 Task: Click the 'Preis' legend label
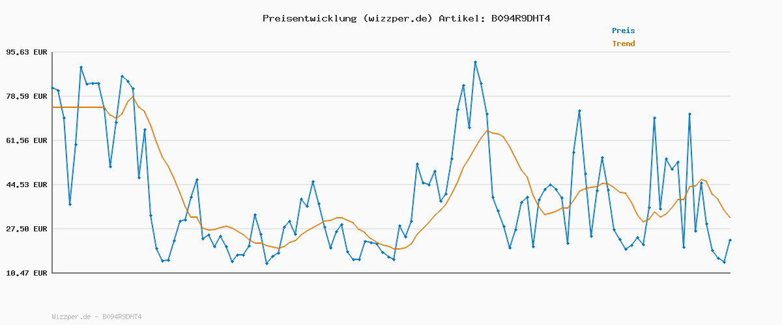click(x=623, y=31)
